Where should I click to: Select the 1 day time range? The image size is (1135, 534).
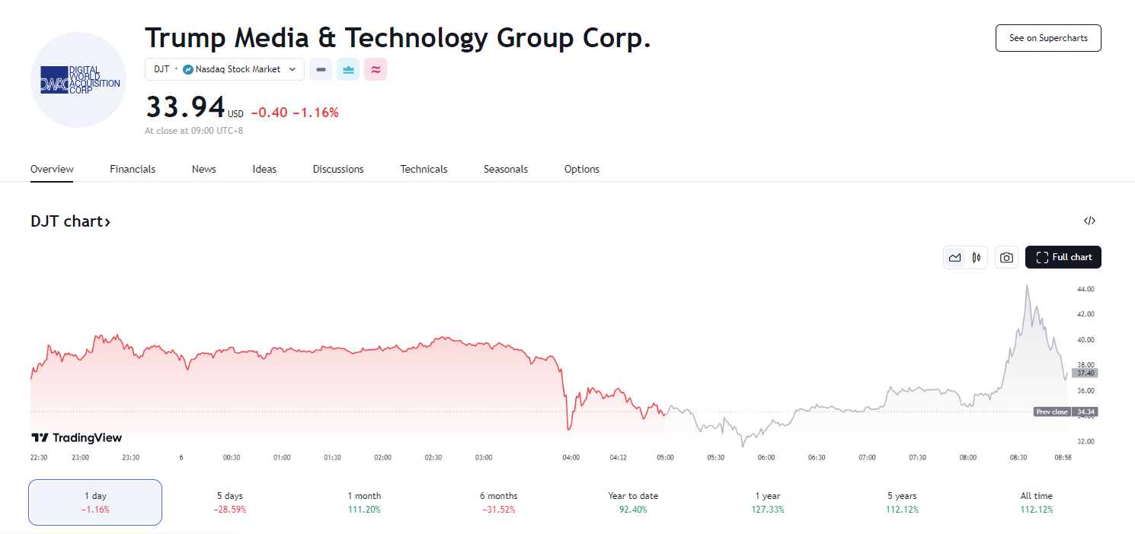pos(95,502)
